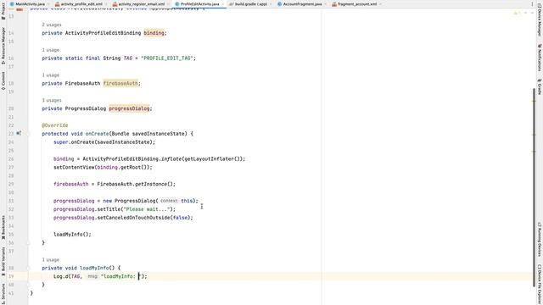The image size is (543, 305).
Task: Click super.onCreate(savedInstanceState) call
Action: tap(104, 142)
